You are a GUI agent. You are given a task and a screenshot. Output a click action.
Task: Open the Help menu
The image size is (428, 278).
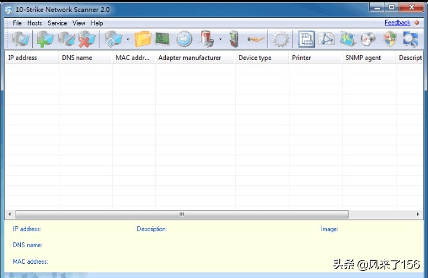[x=97, y=23]
